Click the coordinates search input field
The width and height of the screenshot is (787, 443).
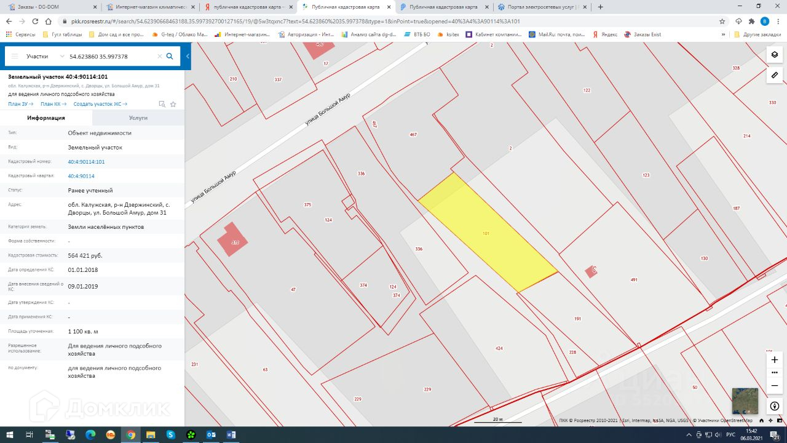pos(111,56)
